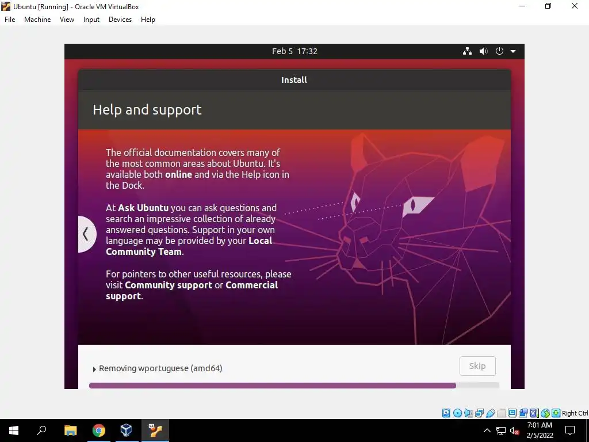Click the keyboard capture green arrow icon
Image resolution: width=589 pixels, height=442 pixels.
tap(556, 413)
